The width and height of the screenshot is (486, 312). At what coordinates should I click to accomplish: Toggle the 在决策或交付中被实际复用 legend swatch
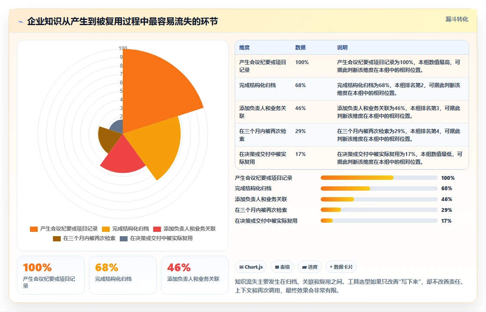coord(124,239)
